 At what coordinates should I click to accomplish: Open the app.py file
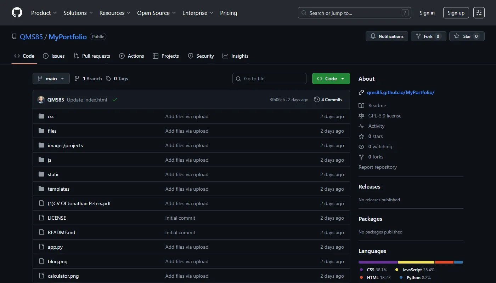click(55, 247)
